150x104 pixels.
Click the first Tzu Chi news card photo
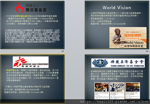(x=102, y=87)
